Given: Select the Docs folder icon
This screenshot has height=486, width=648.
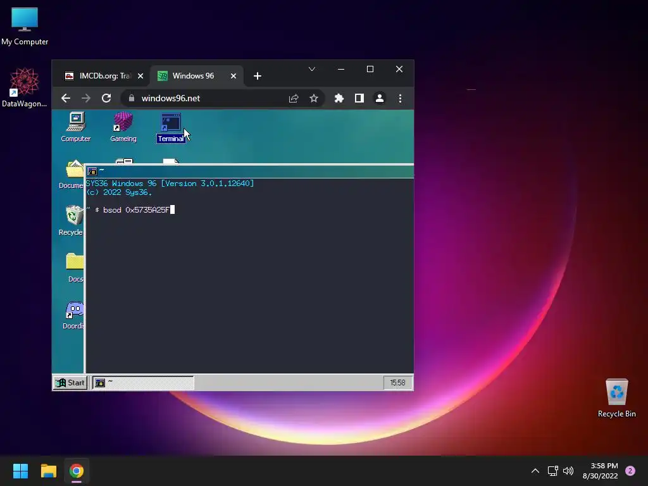Looking at the screenshot, I should pos(75,268).
